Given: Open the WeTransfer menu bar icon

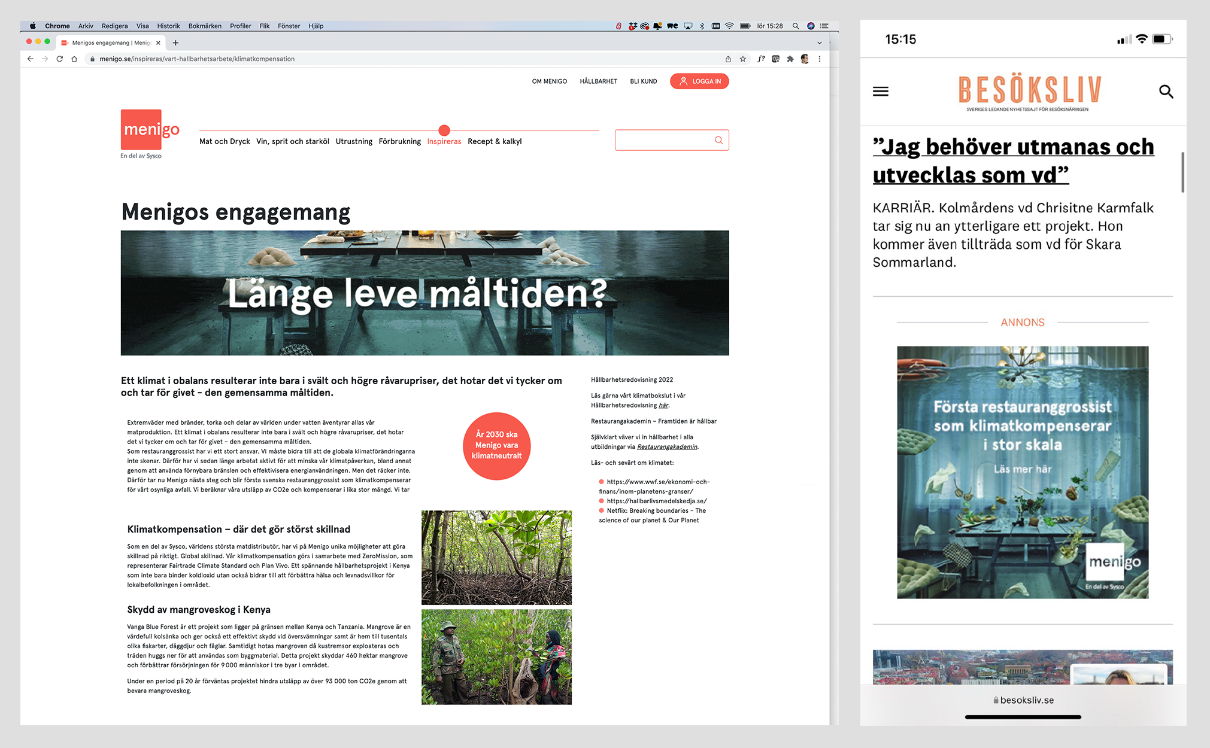Looking at the screenshot, I should (672, 26).
